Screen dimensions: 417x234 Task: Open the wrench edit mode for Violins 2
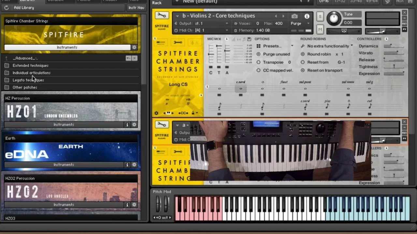click(162, 16)
